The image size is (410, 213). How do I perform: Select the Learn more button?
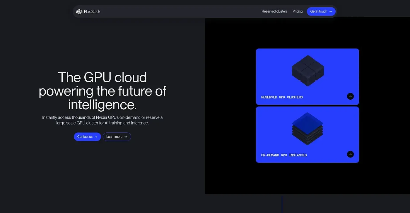point(117,137)
